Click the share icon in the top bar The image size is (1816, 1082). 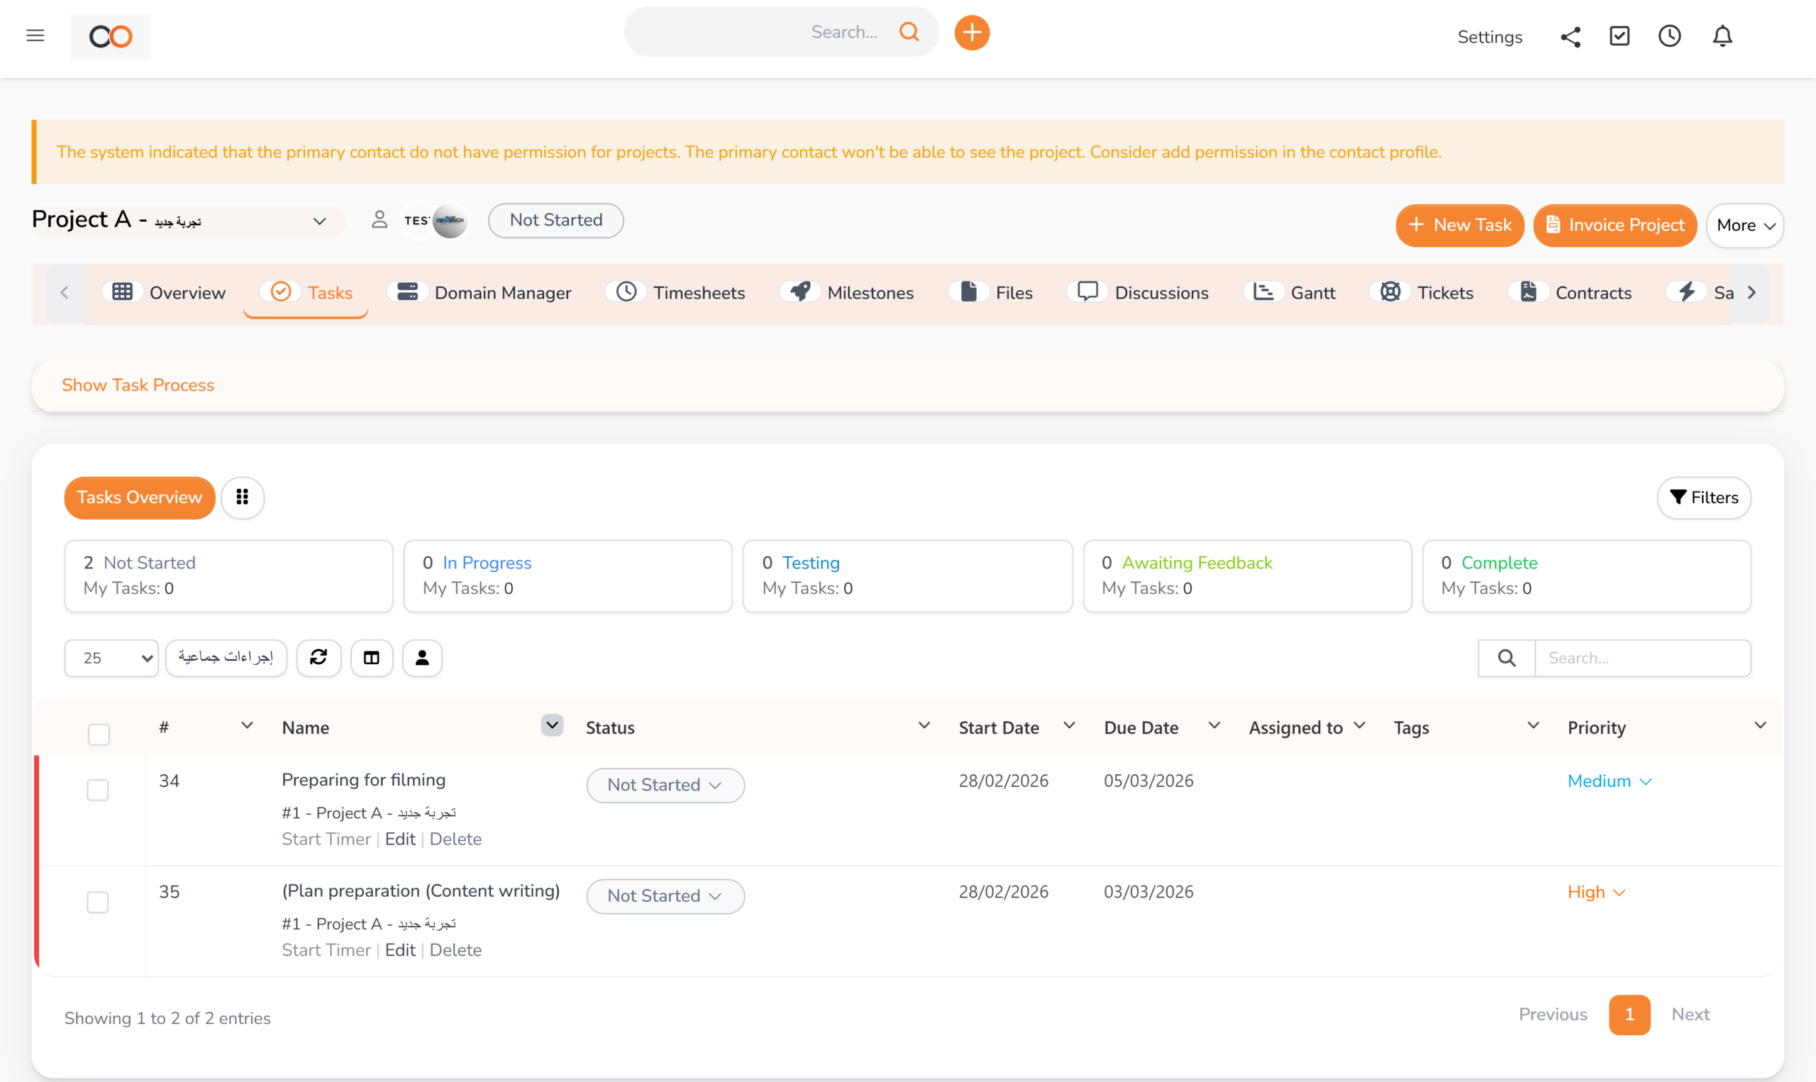click(1571, 35)
